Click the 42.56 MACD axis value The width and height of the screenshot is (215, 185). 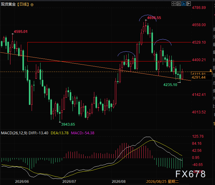197,151
